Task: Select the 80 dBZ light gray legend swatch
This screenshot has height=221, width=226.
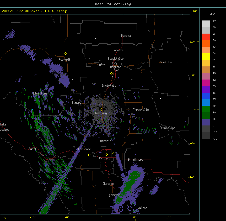Action: pyautogui.click(x=206, y=24)
